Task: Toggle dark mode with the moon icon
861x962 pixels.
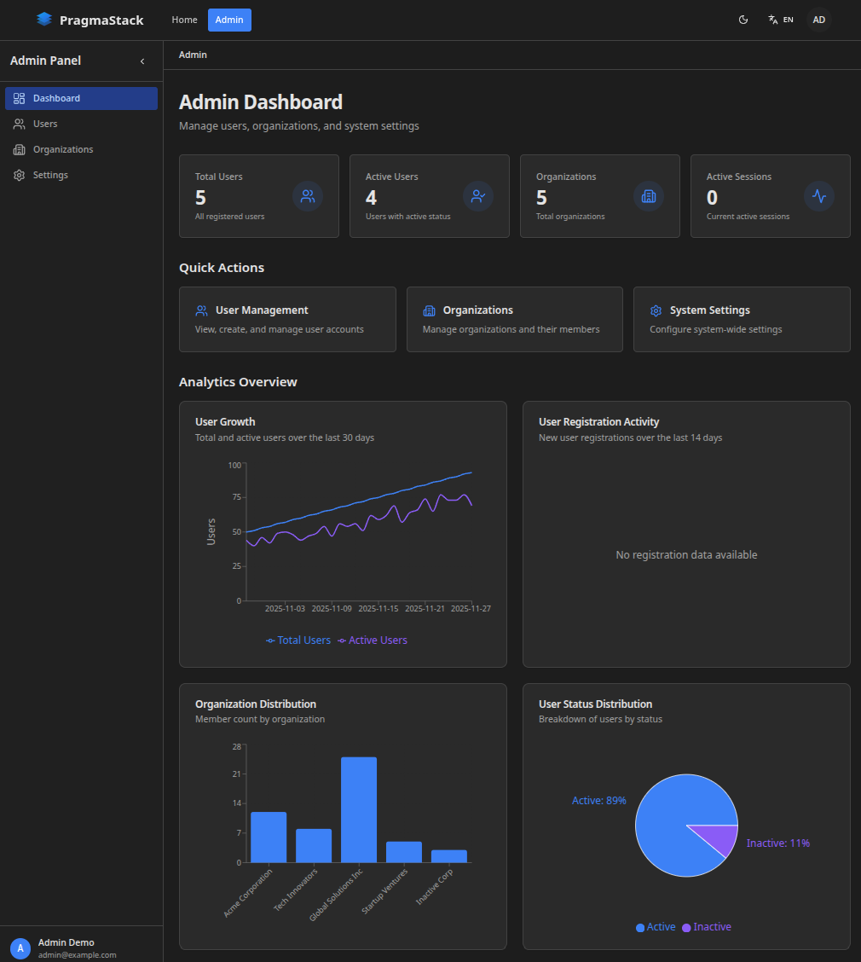Action: click(743, 19)
